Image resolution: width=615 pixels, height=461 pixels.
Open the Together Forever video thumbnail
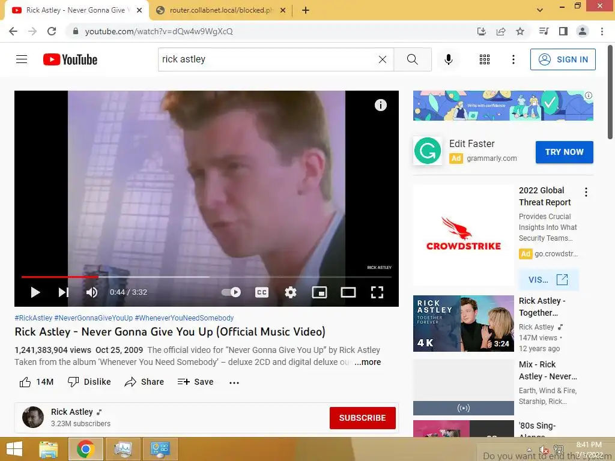pyautogui.click(x=463, y=324)
